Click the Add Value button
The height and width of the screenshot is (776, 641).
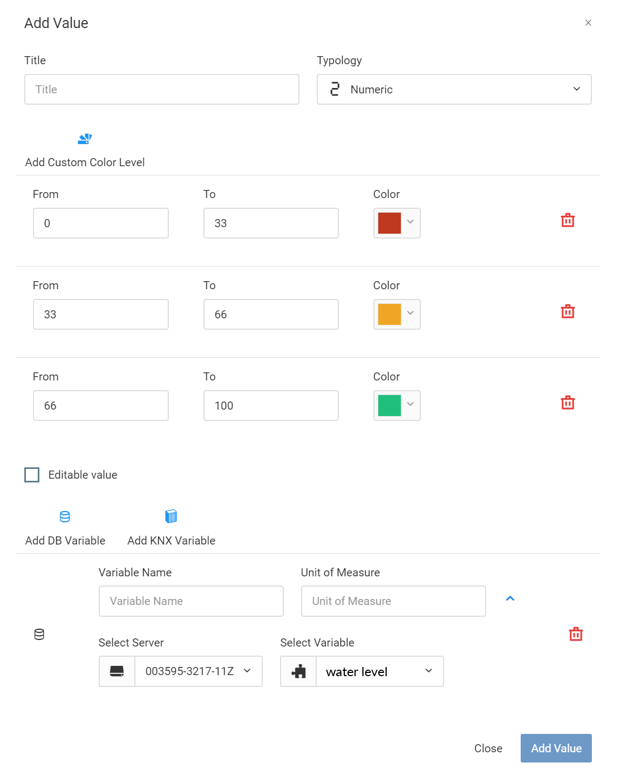[x=556, y=748]
